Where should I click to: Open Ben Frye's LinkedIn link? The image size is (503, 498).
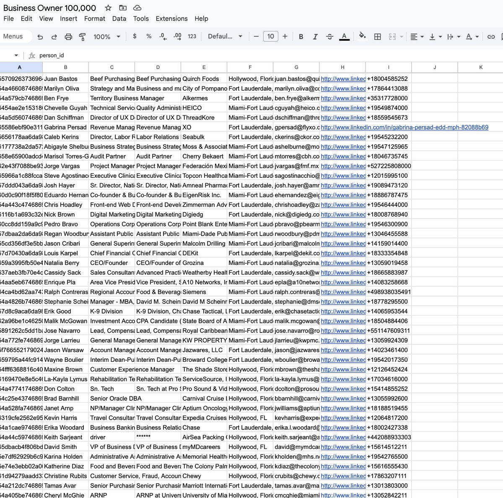[343, 98]
